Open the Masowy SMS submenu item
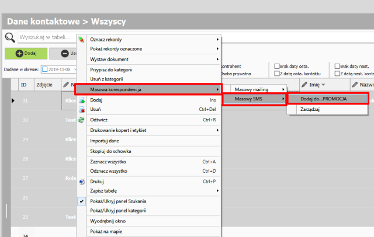 click(254, 99)
